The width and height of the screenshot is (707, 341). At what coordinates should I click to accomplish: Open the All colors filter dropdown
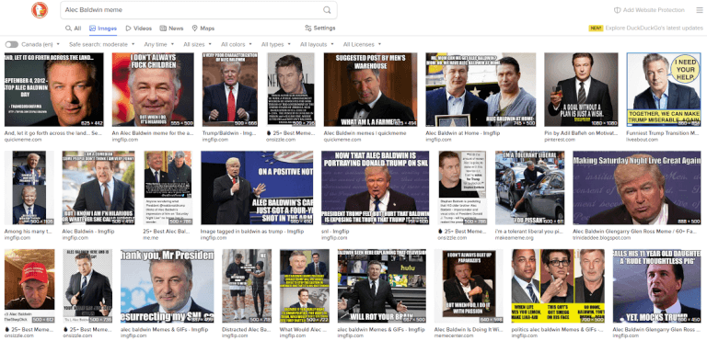tap(237, 44)
